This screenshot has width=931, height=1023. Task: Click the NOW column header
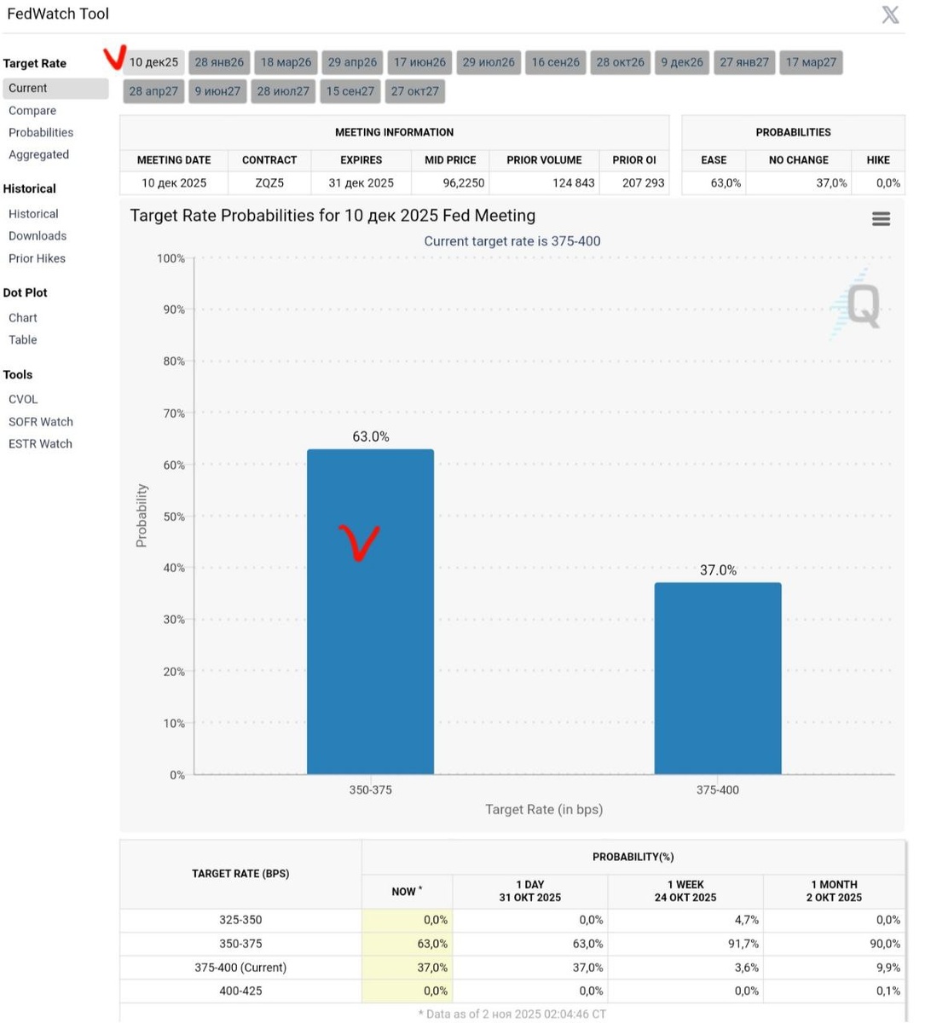click(407, 892)
